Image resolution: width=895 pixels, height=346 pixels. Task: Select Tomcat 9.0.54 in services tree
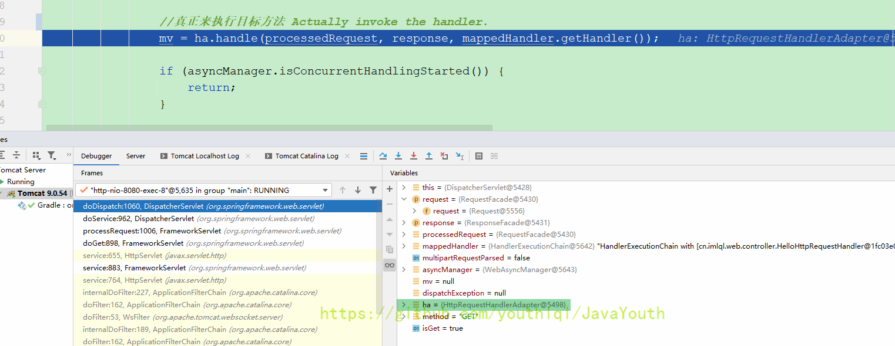pyautogui.click(x=42, y=194)
